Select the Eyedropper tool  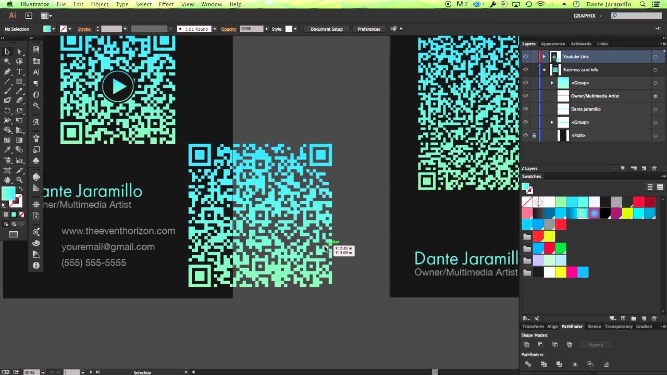tap(7, 150)
